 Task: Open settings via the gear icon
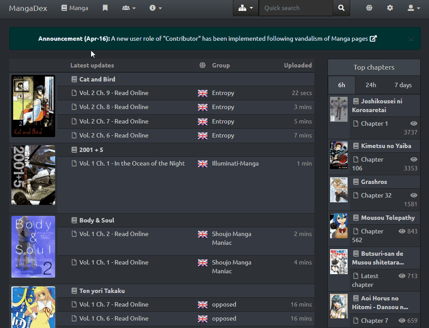[390, 8]
